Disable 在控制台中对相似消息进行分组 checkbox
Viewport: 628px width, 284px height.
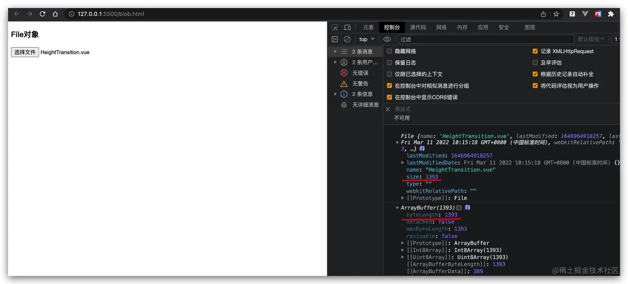pyautogui.click(x=389, y=86)
